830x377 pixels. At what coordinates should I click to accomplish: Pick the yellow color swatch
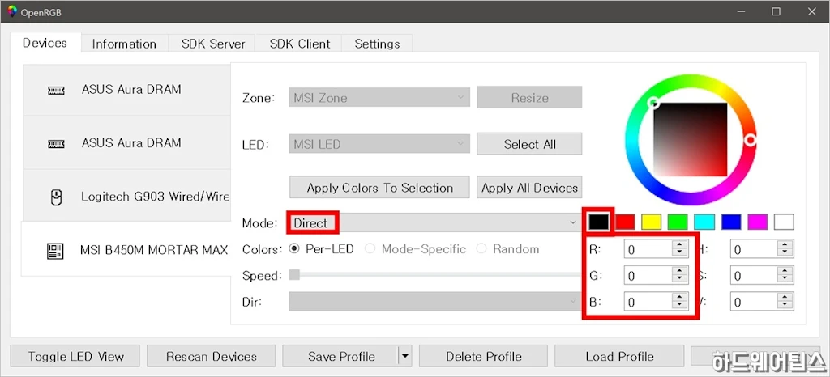(x=652, y=222)
